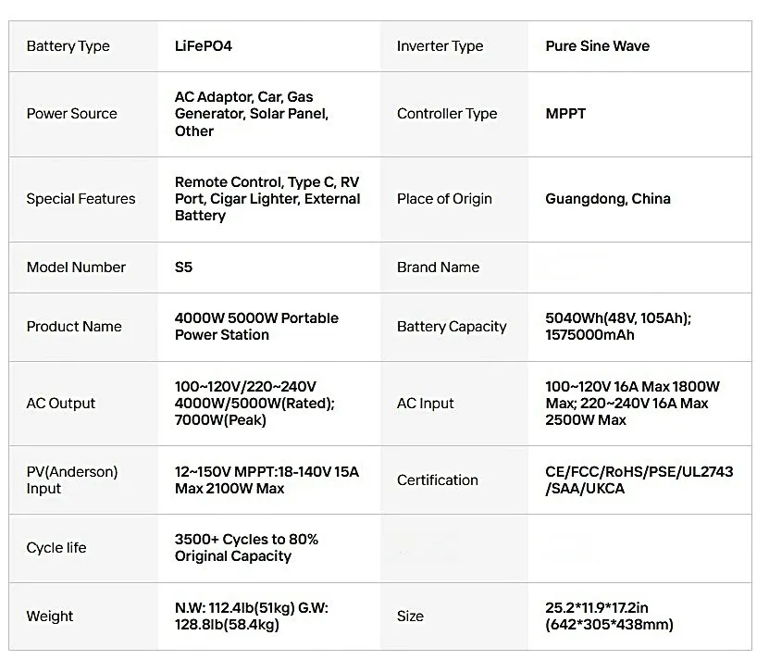
Task: Click the Special Features label
Action: point(81,199)
